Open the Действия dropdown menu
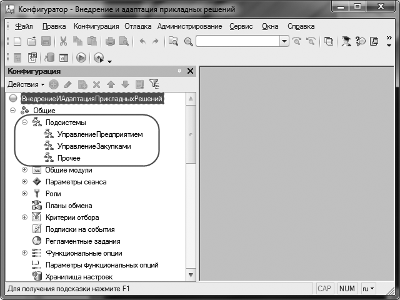This screenshot has height=300, width=400. pos(25,84)
